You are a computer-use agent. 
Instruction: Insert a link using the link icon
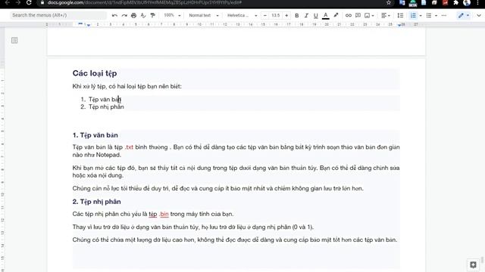pyautogui.click(x=349, y=15)
